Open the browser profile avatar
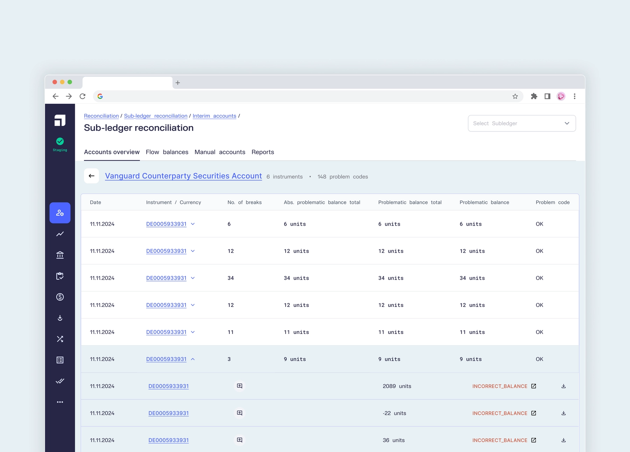This screenshot has width=630, height=452. coord(561,96)
